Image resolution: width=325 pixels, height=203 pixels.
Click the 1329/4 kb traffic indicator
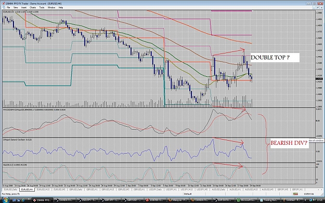309,194
